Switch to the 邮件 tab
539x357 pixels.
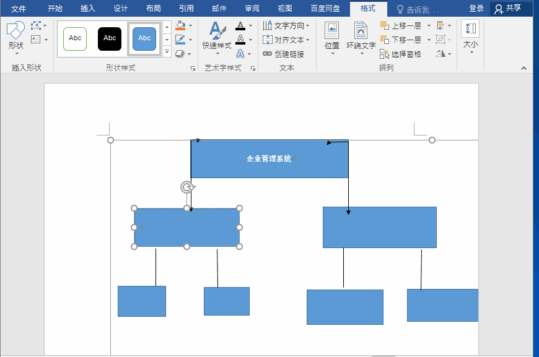tap(219, 9)
